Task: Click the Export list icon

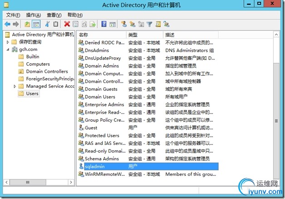Action: click(x=93, y=24)
